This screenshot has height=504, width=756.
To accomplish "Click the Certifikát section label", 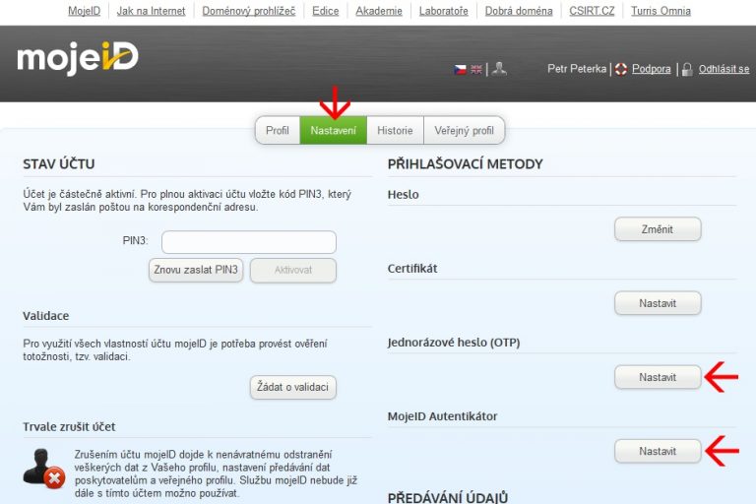I will click(x=412, y=269).
